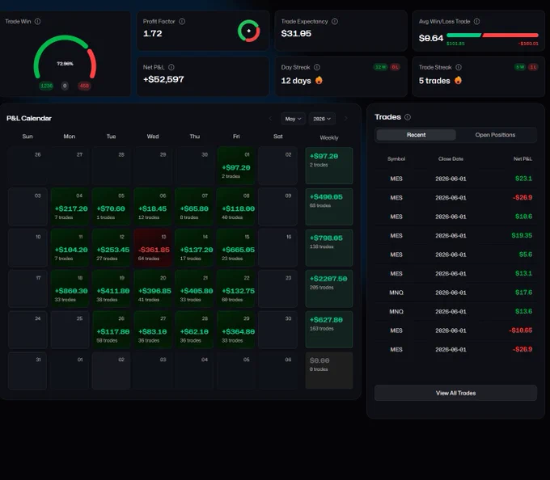Click the Trade Win gauge chart

click(x=65, y=57)
